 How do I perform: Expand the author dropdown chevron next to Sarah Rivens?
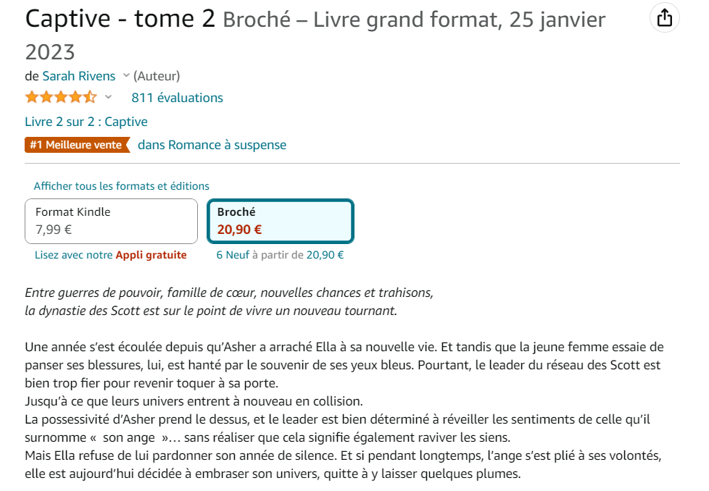click(126, 75)
